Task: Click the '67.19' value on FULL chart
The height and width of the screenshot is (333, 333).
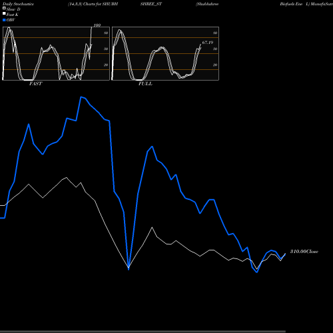Action: click(x=208, y=43)
